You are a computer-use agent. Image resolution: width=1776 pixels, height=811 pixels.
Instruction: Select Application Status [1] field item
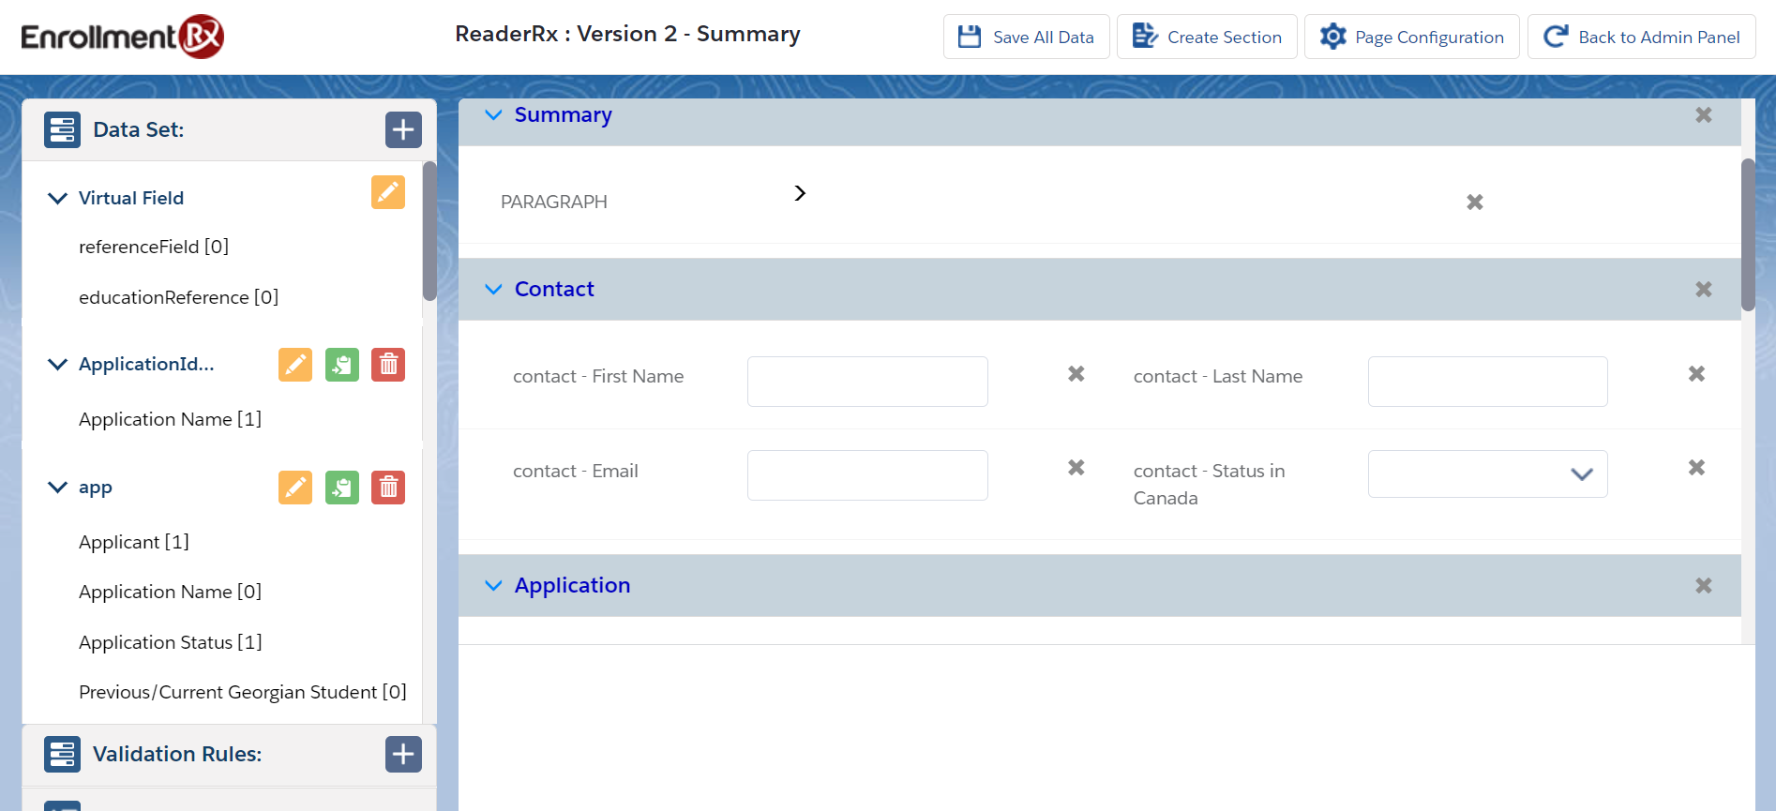pos(171,642)
